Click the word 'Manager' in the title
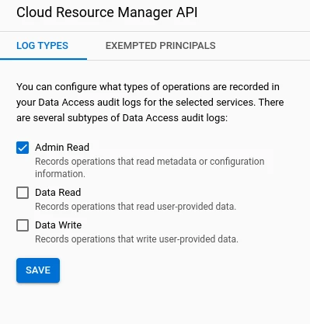 pyautogui.click(x=145, y=13)
